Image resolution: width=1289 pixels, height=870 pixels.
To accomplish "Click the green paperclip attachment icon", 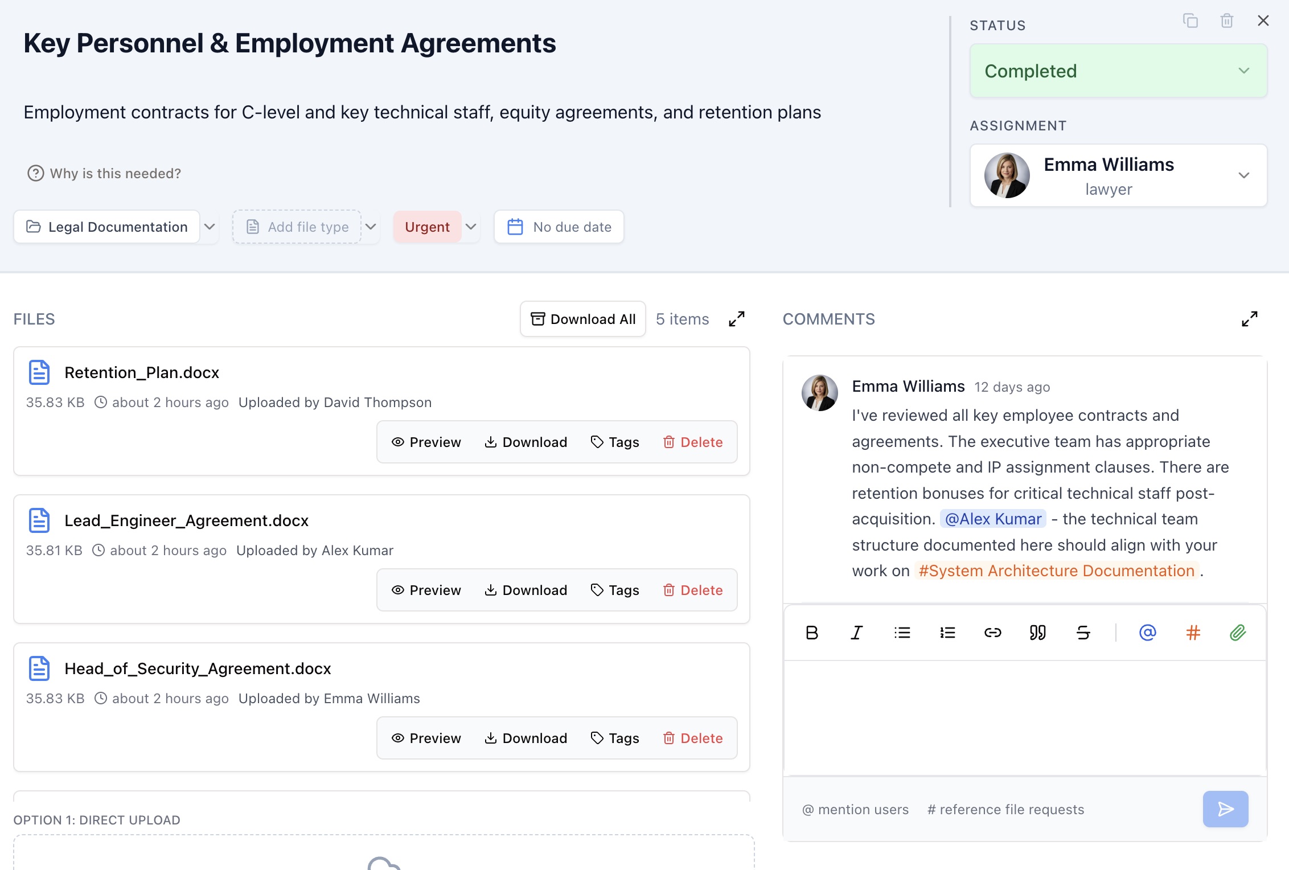I will tap(1238, 633).
